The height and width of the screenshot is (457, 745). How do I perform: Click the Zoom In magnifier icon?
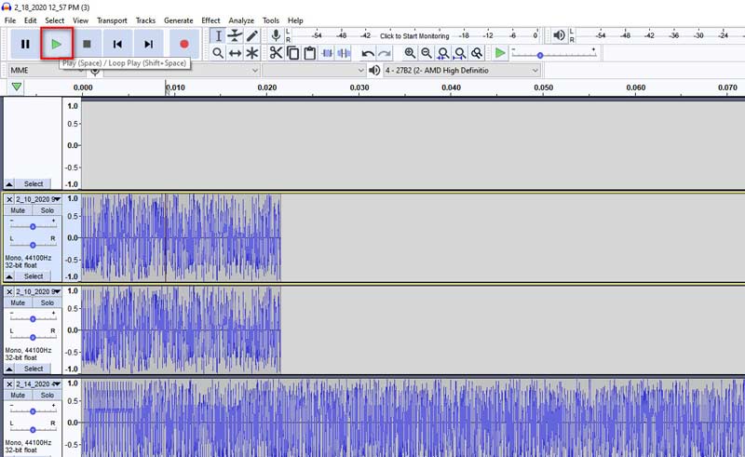point(410,54)
